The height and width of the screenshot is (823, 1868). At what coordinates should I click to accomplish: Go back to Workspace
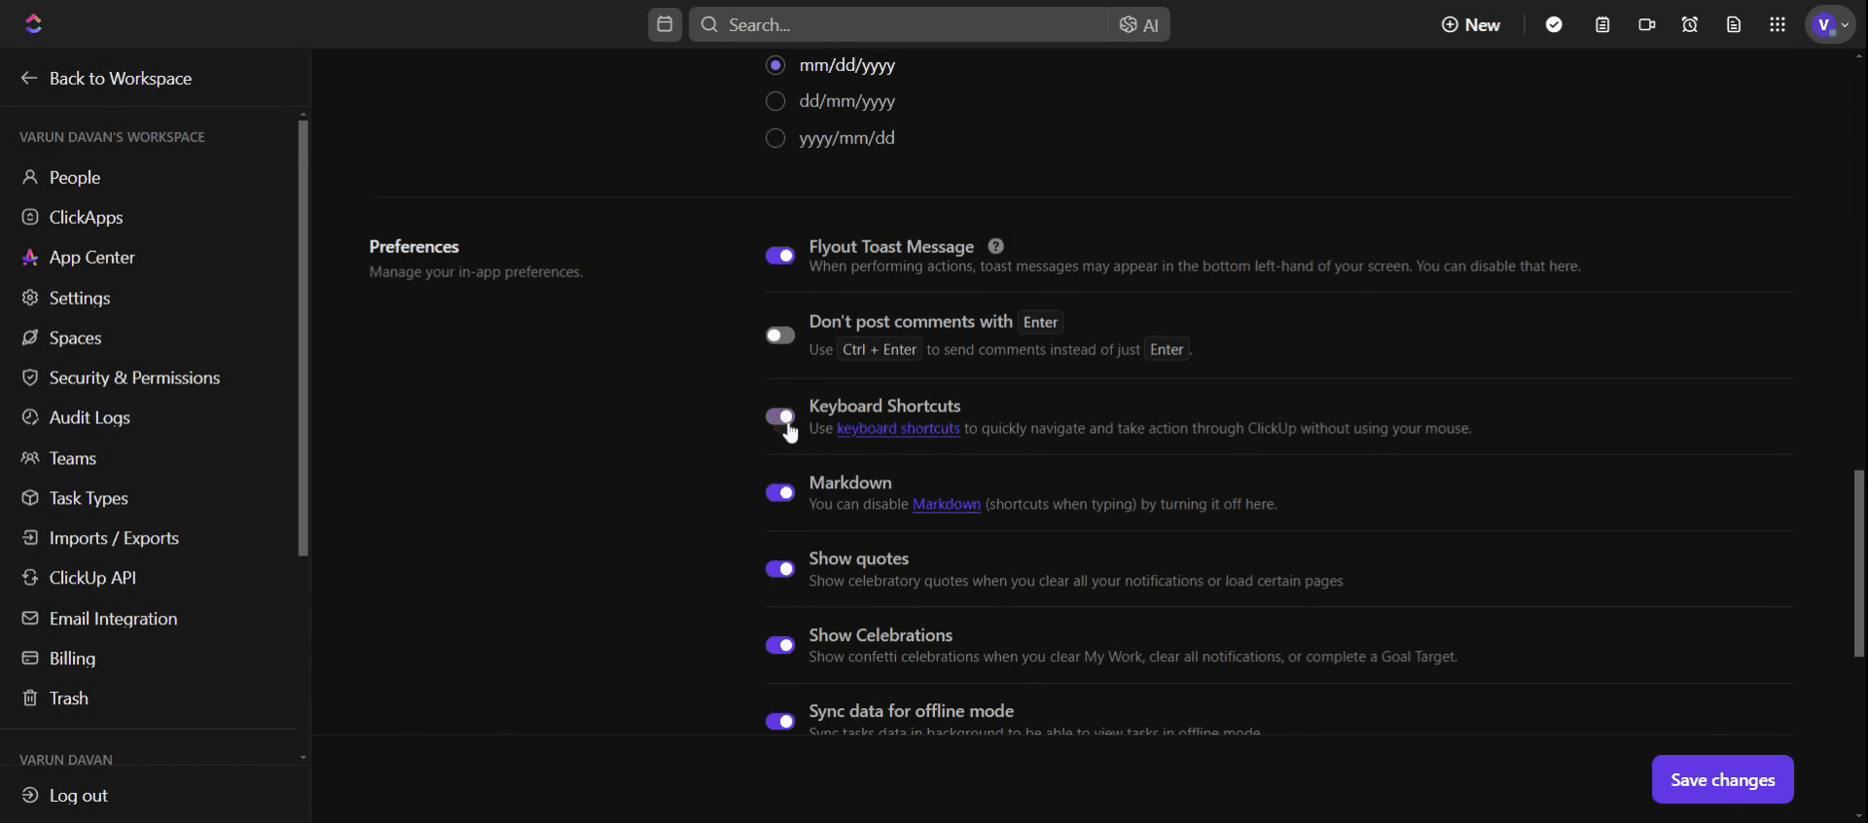pyautogui.click(x=107, y=78)
